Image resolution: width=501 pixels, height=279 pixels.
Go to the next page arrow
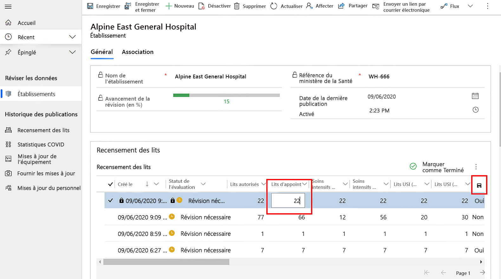coord(482,273)
